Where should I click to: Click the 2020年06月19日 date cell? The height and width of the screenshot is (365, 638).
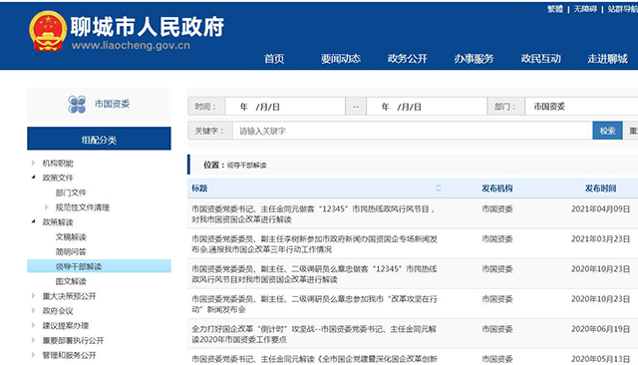pyautogui.click(x=600, y=329)
